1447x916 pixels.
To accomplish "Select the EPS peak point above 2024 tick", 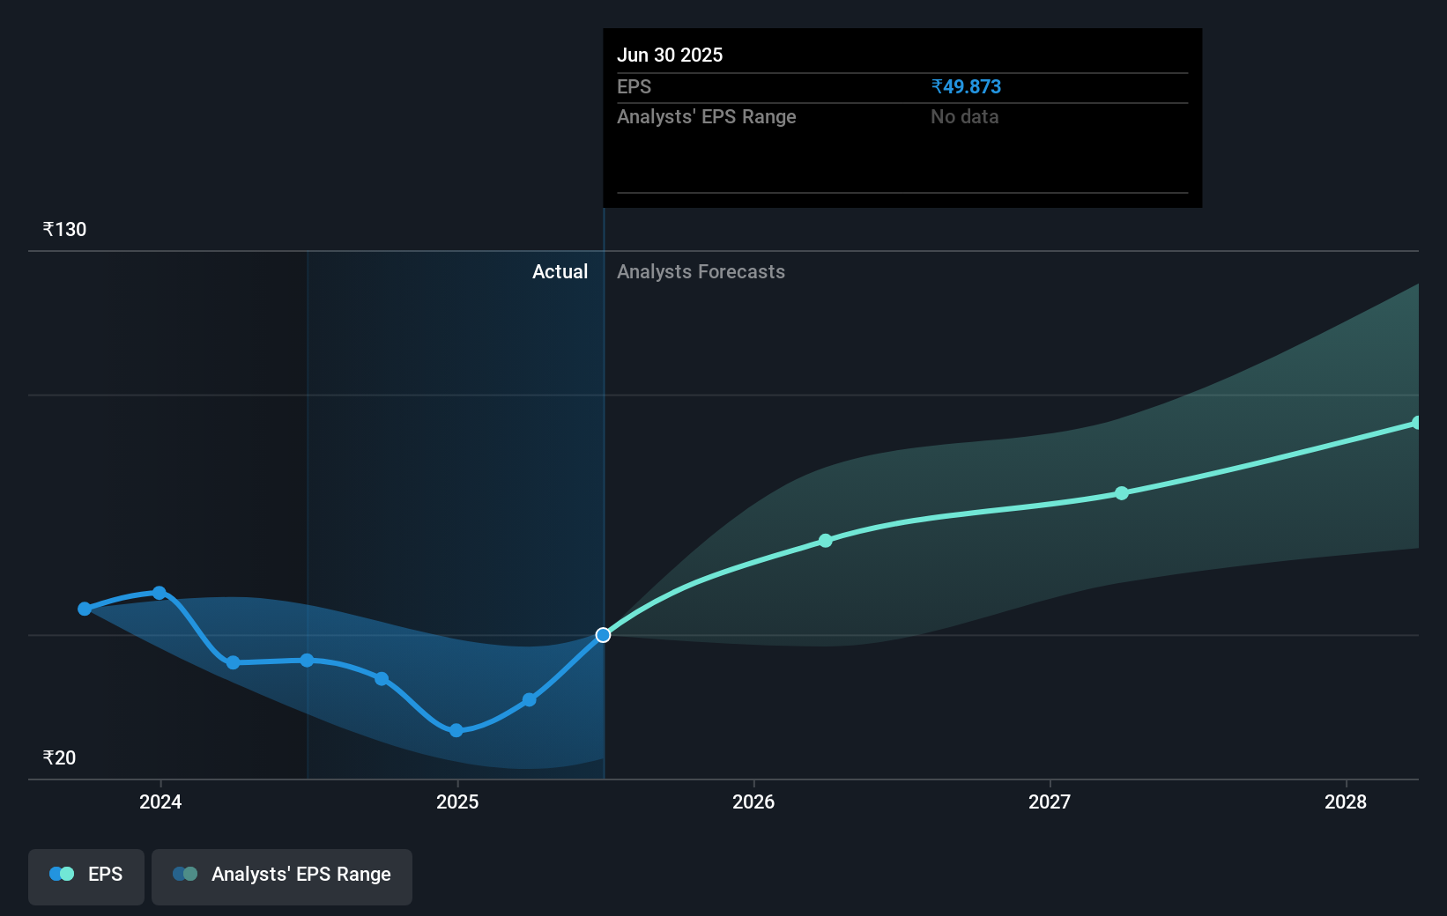I will point(160,593).
